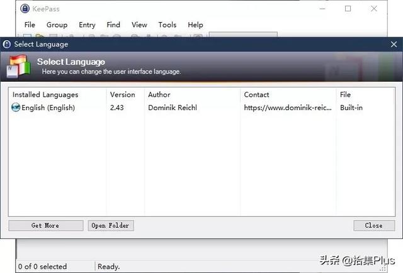403x273 pixels.
Task: Click the Close button in Select Language
Action: click(374, 225)
